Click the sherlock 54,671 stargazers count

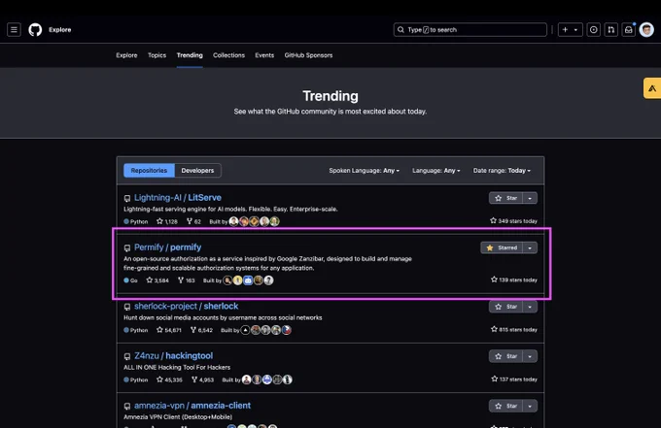(168, 330)
